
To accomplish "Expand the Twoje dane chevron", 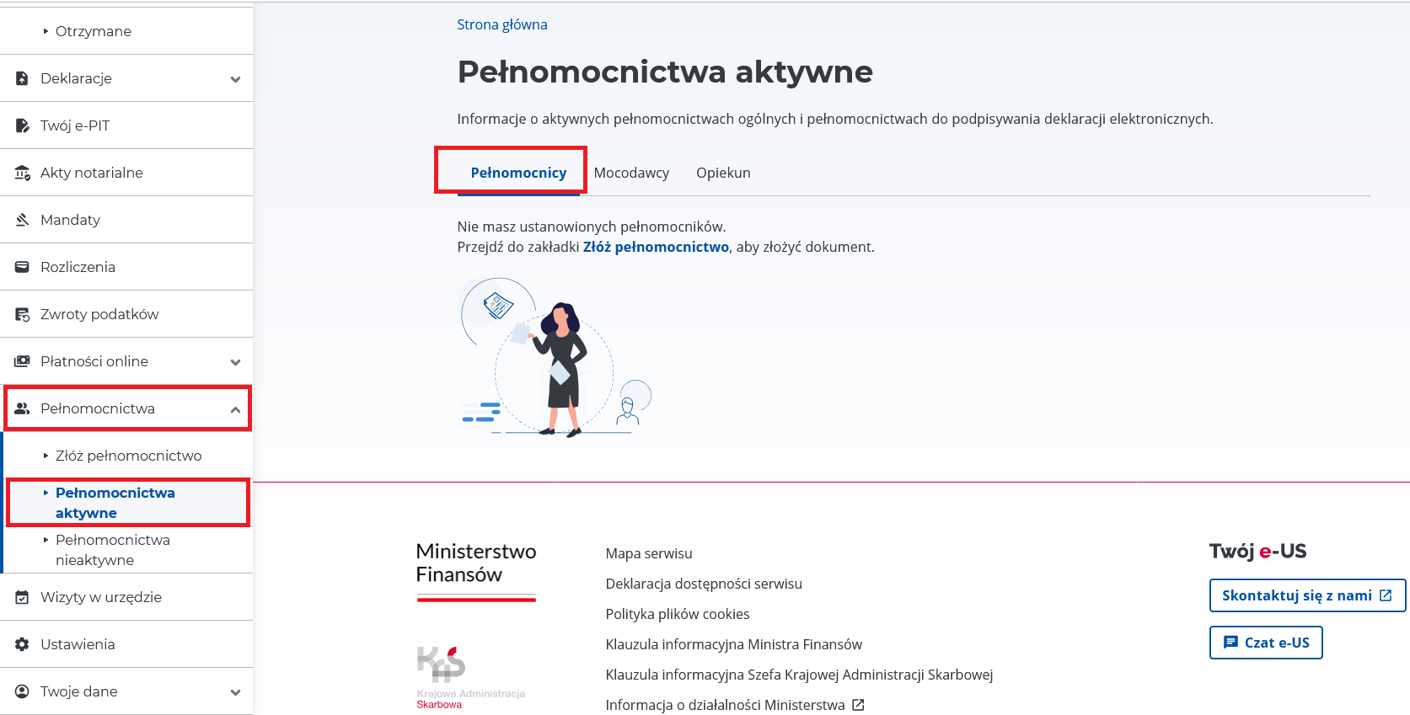I will pos(235,692).
